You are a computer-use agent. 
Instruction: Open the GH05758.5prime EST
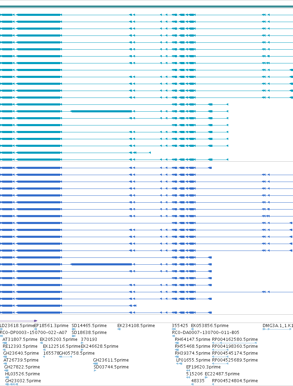pos(77,353)
